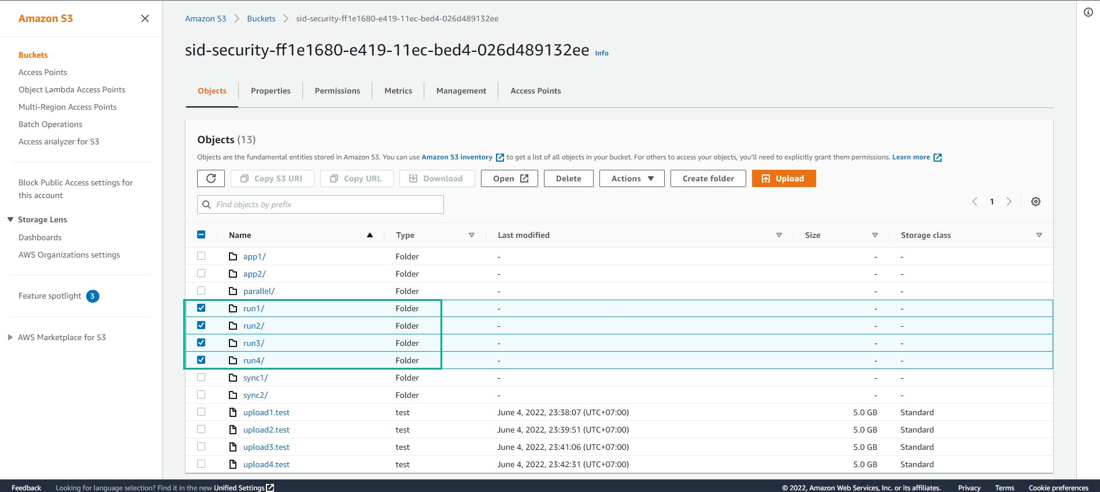Click the Amazon S3 inventory link

coord(457,157)
